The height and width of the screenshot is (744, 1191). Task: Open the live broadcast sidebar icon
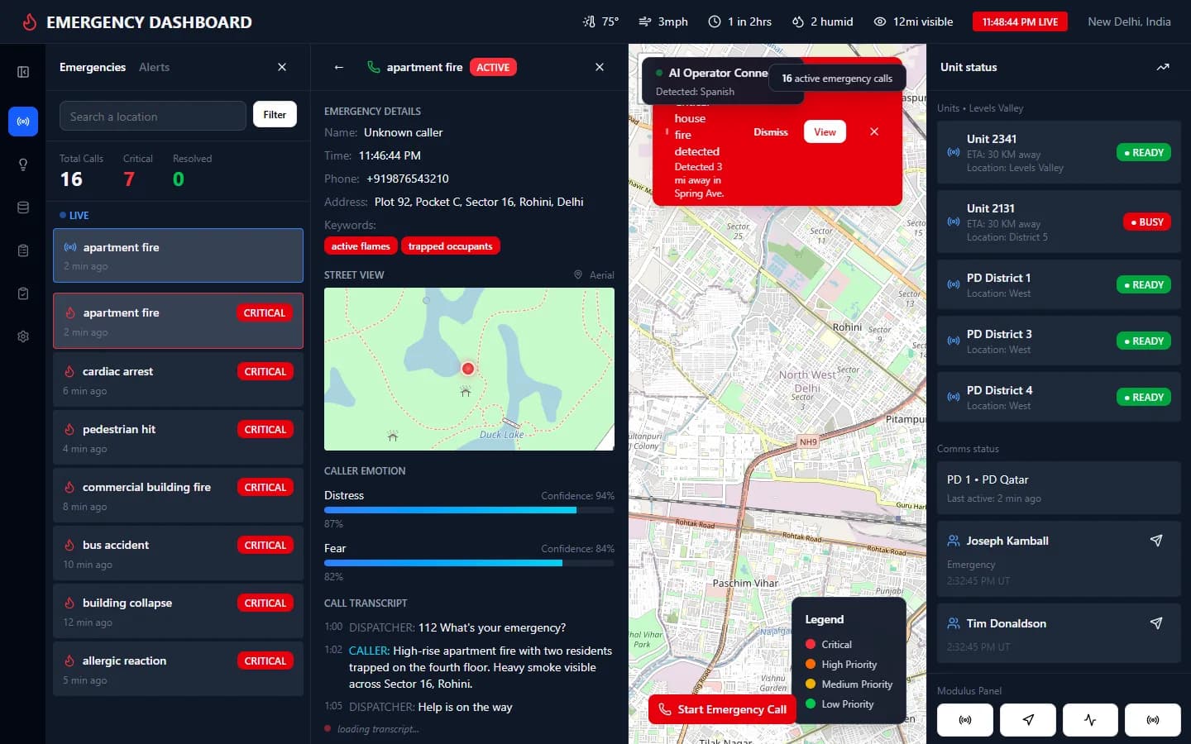pyautogui.click(x=23, y=122)
